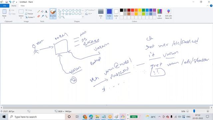Click the Brushes tool icon
Image resolution: width=213 pixels, height=120 pixels.
(53, 12)
